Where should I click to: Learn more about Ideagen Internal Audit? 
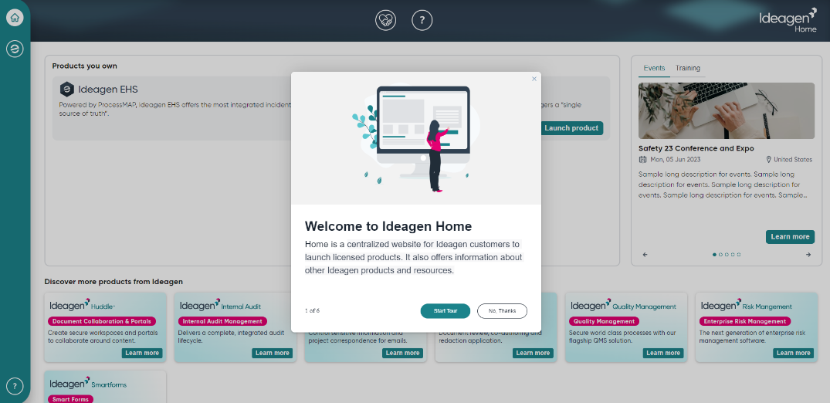point(272,354)
